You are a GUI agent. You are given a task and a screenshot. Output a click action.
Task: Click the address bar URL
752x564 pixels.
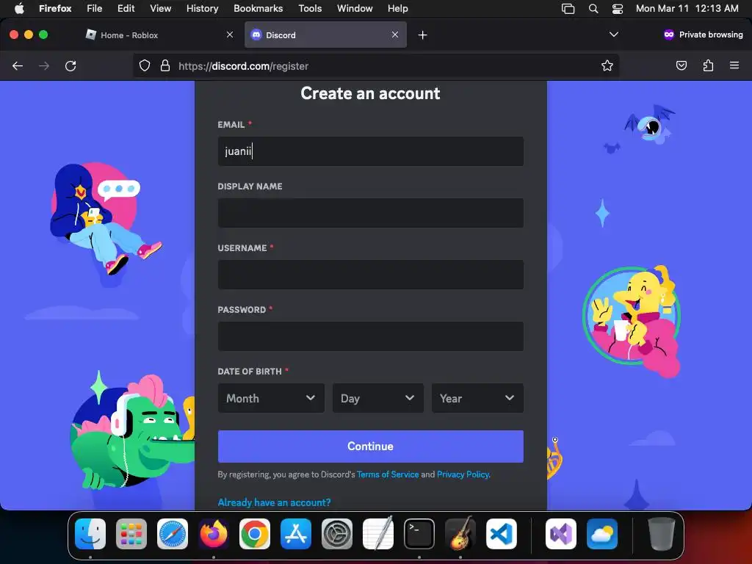(x=243, y=66)
